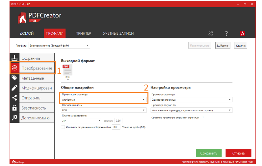Open the Сохранить sidebar section
Image resolution: width=262 pixels, height=166 pixels.
[x=37, y=58]
